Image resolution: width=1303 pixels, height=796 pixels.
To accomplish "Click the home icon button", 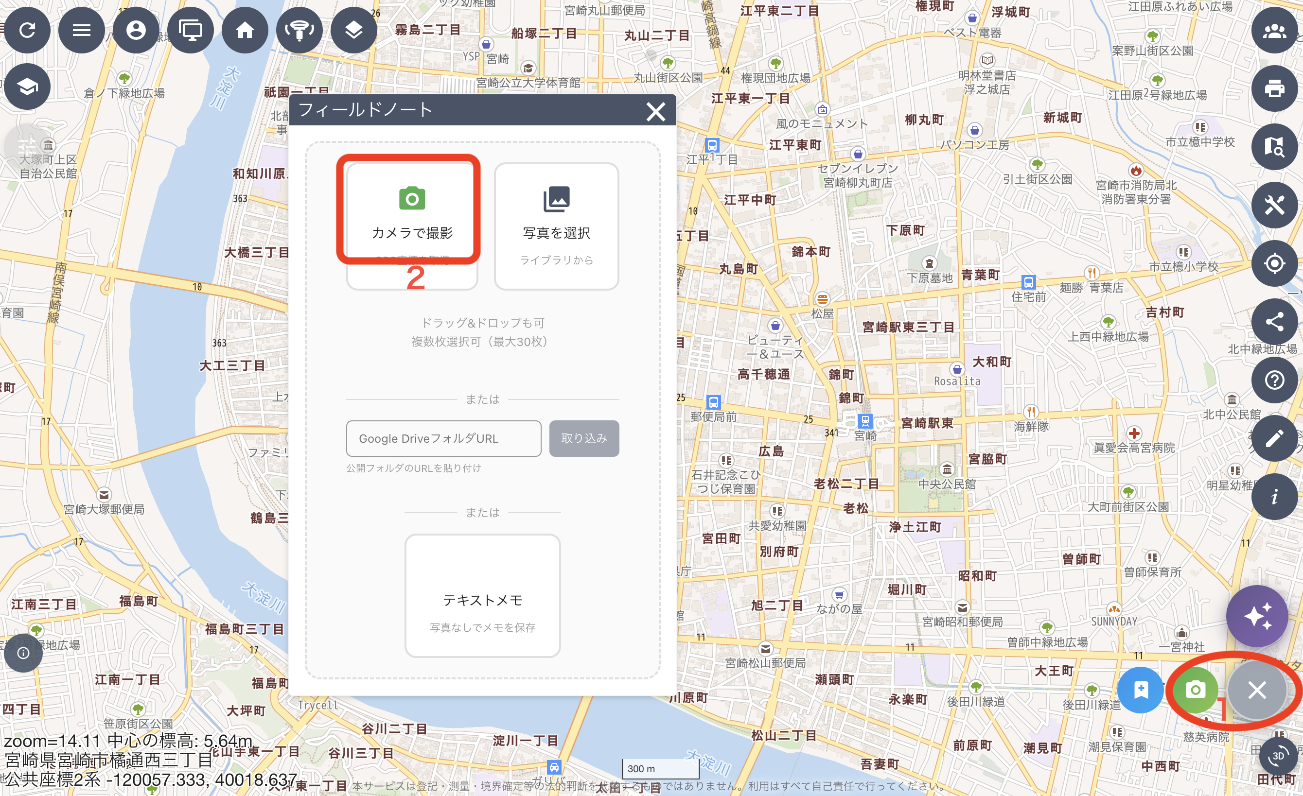I will (x=245, y=30).
